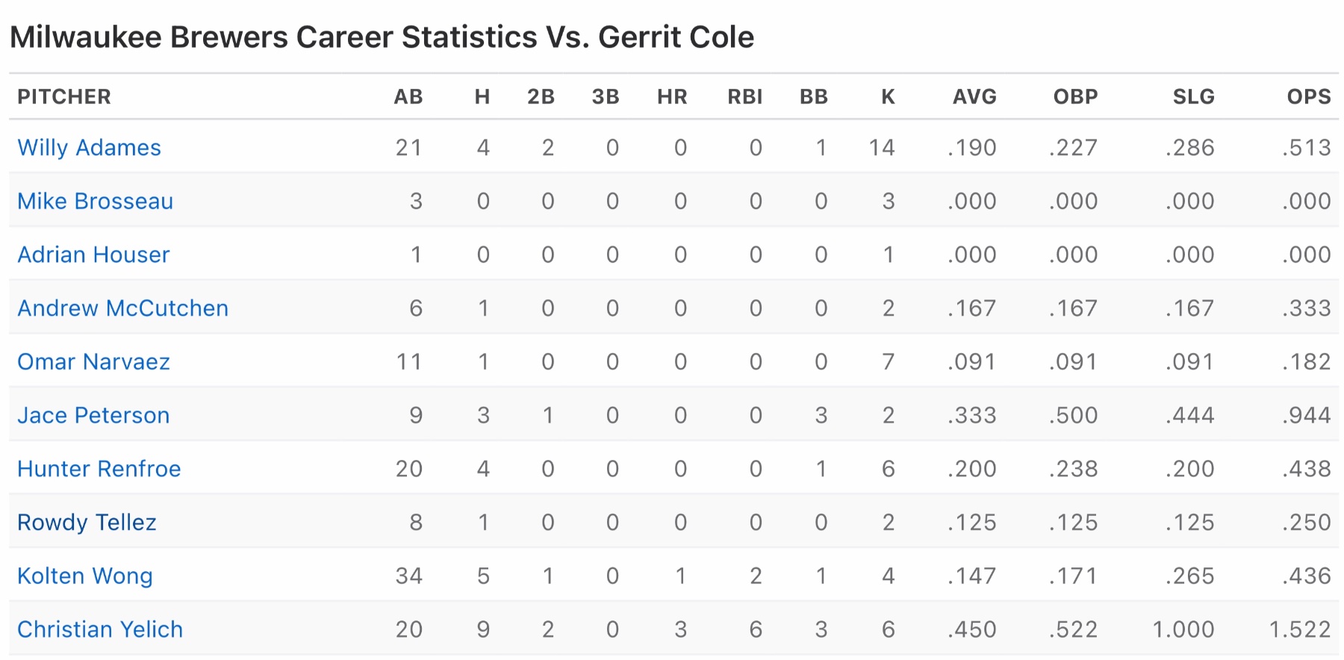Sort by AB column header
Image resolution: width=1344 pixels, height=660 pixels.
click(408, 97)
